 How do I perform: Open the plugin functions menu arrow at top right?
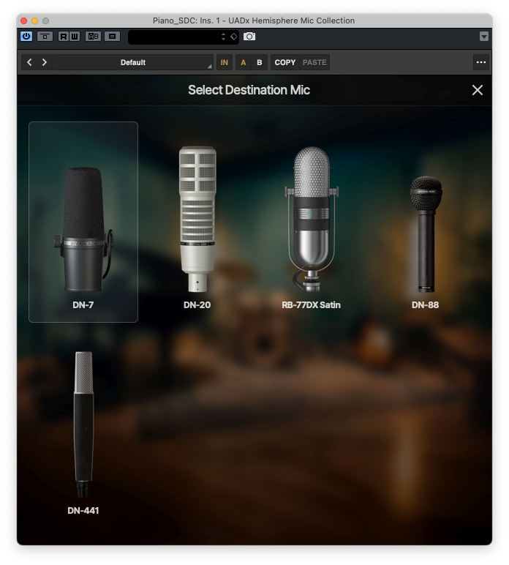(484, 37)
